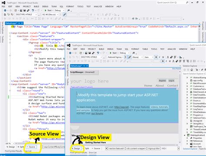Open the TOOLS menu in front window

154,49
